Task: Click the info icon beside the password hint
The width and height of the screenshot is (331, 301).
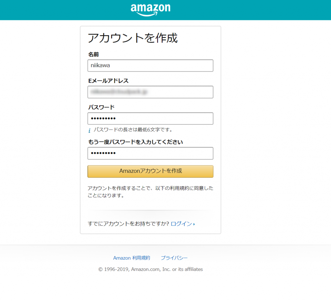Action: 89,130
